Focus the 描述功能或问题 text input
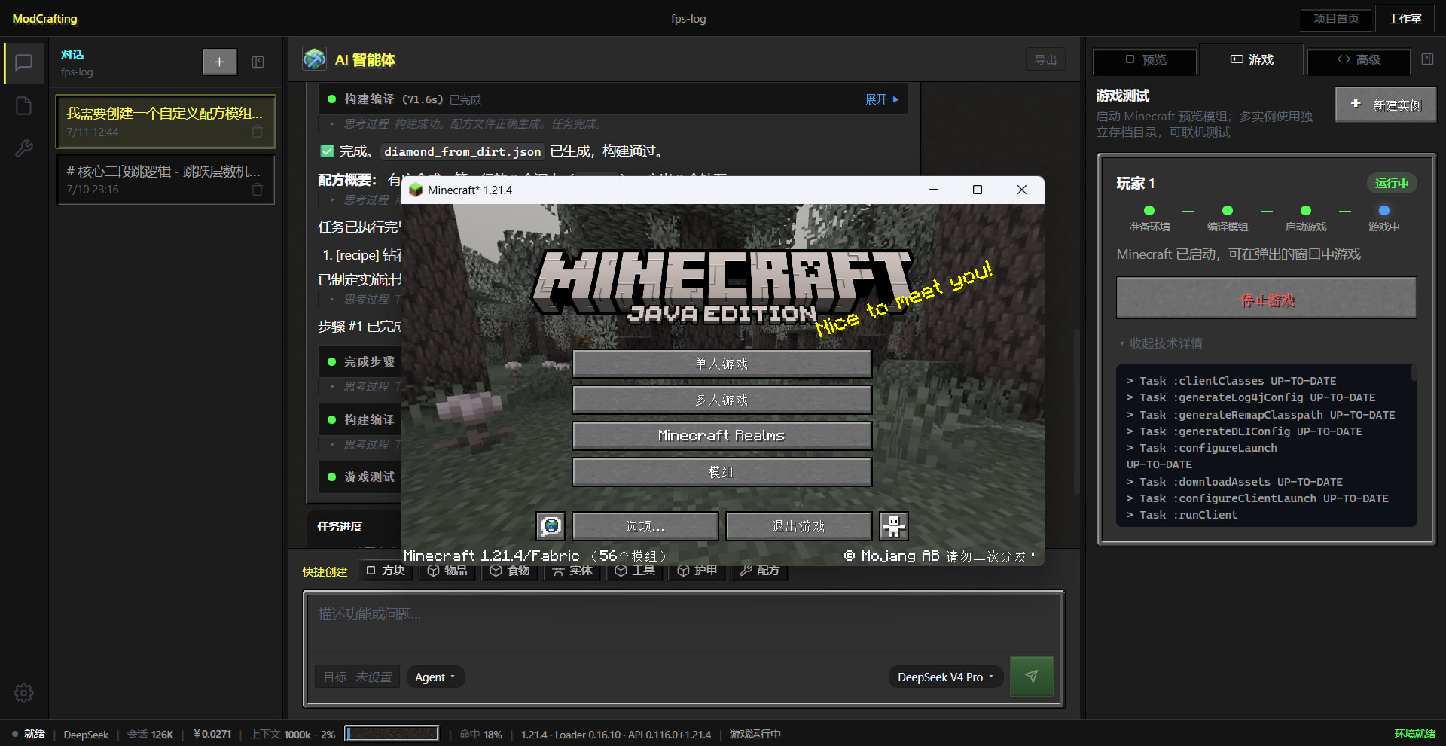The height and width of the screenshot is (746, 1446). (x=683, y=622)
